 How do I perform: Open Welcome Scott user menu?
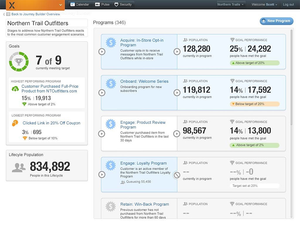point(264,5)
